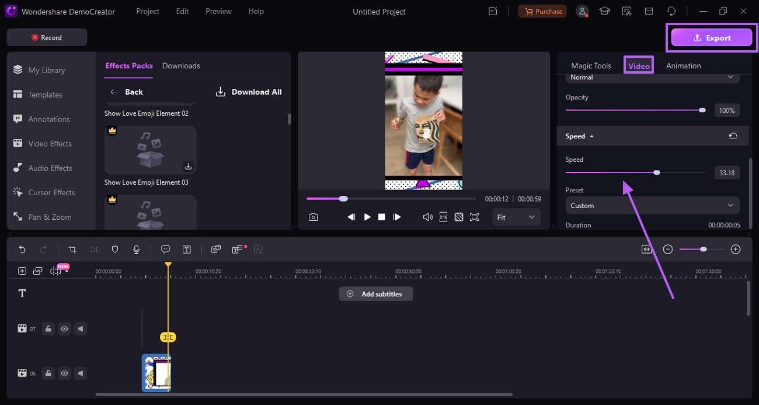This screenshot has height=405, width=759.
Task: Go Back in the effects pack list
Action: pos(126,92)
